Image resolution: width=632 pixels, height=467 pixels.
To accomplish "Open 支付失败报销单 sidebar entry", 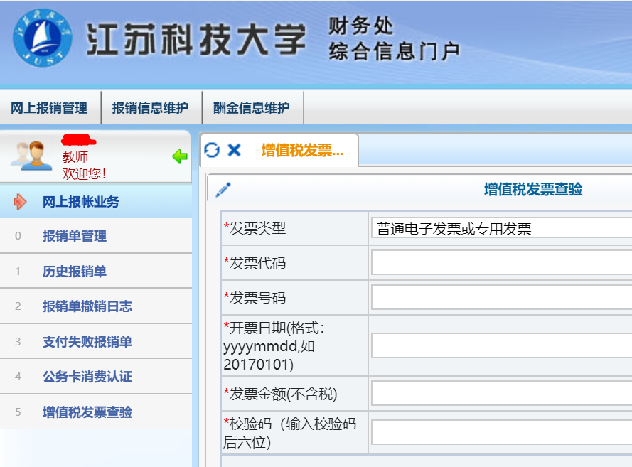I will click(87, 342).
